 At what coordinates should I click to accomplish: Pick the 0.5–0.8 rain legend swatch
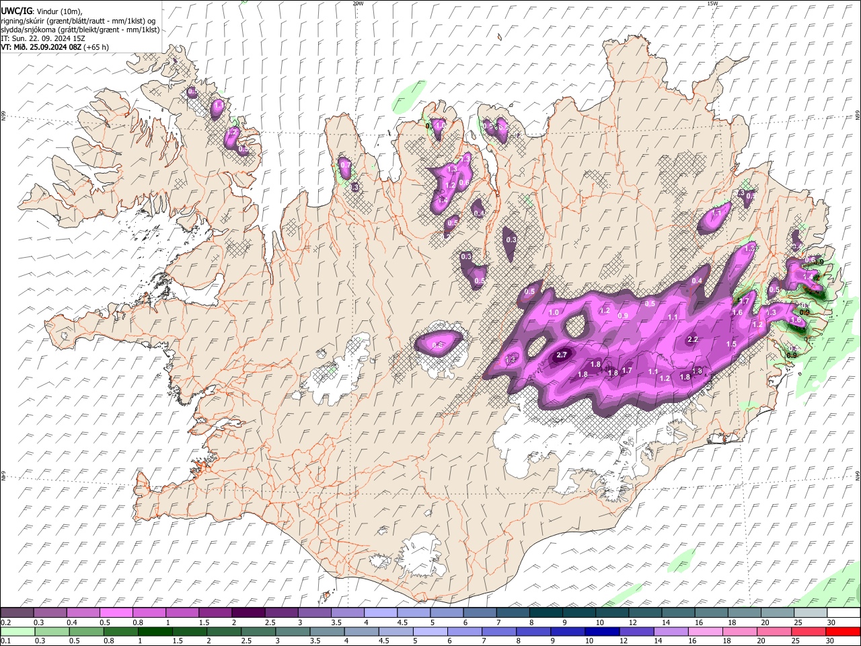coord(86,631)
